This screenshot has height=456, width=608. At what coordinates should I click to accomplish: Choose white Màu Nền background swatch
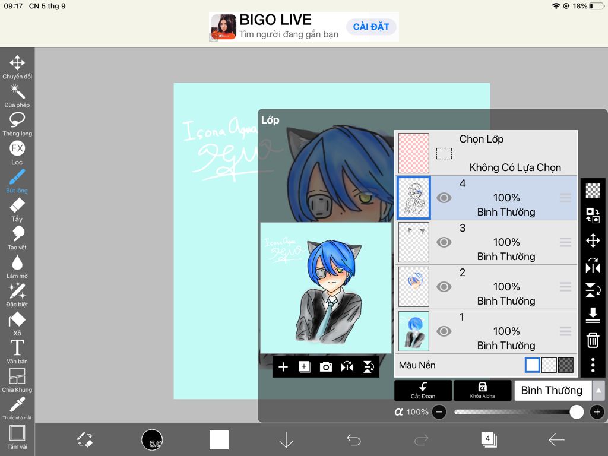click(532, 365)
